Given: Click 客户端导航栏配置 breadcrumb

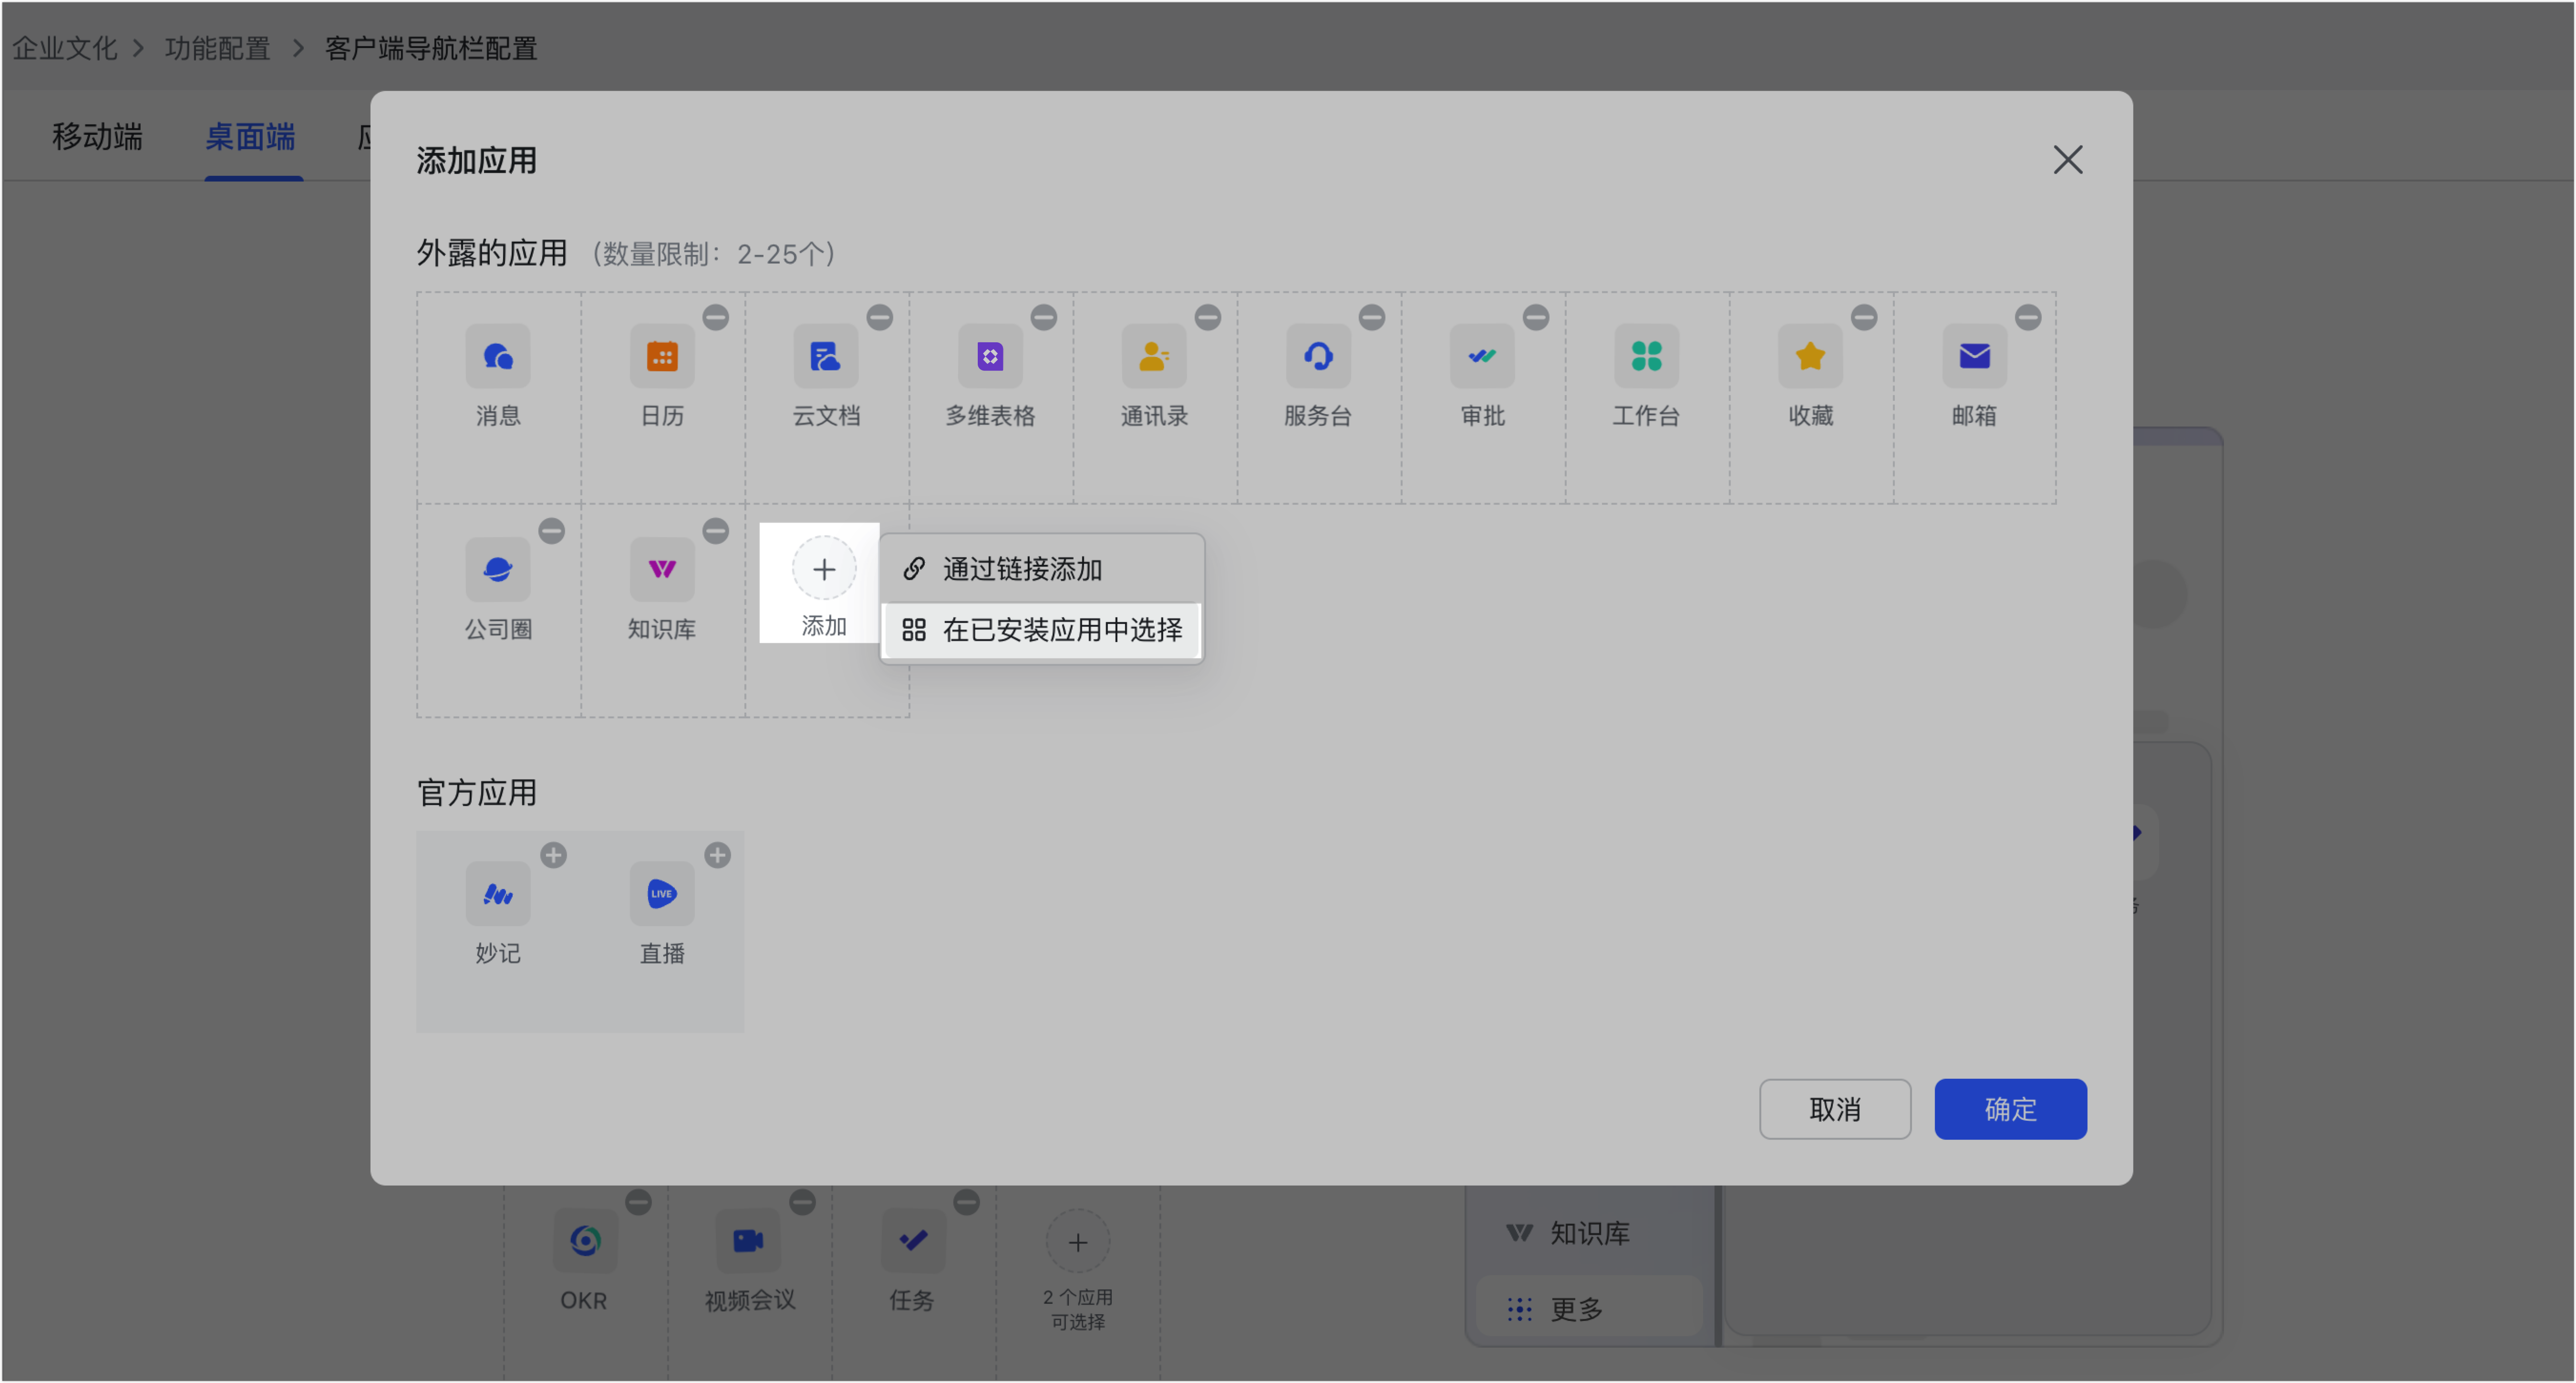Looking at the screenshot, I should coord(431,48).
